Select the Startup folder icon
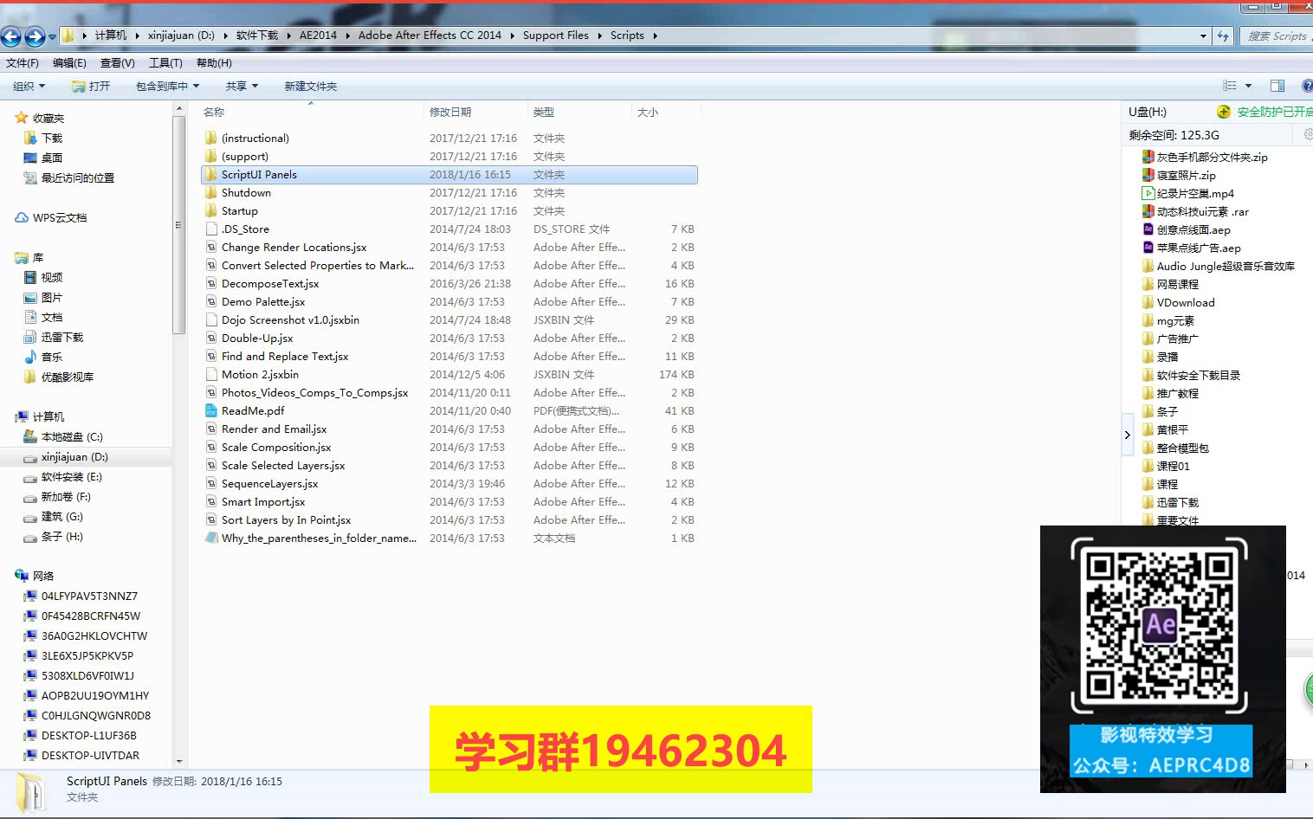Image resolution: width=1313 pixels, height=819 pixels. pyautogui.click(x=210, y=211)
